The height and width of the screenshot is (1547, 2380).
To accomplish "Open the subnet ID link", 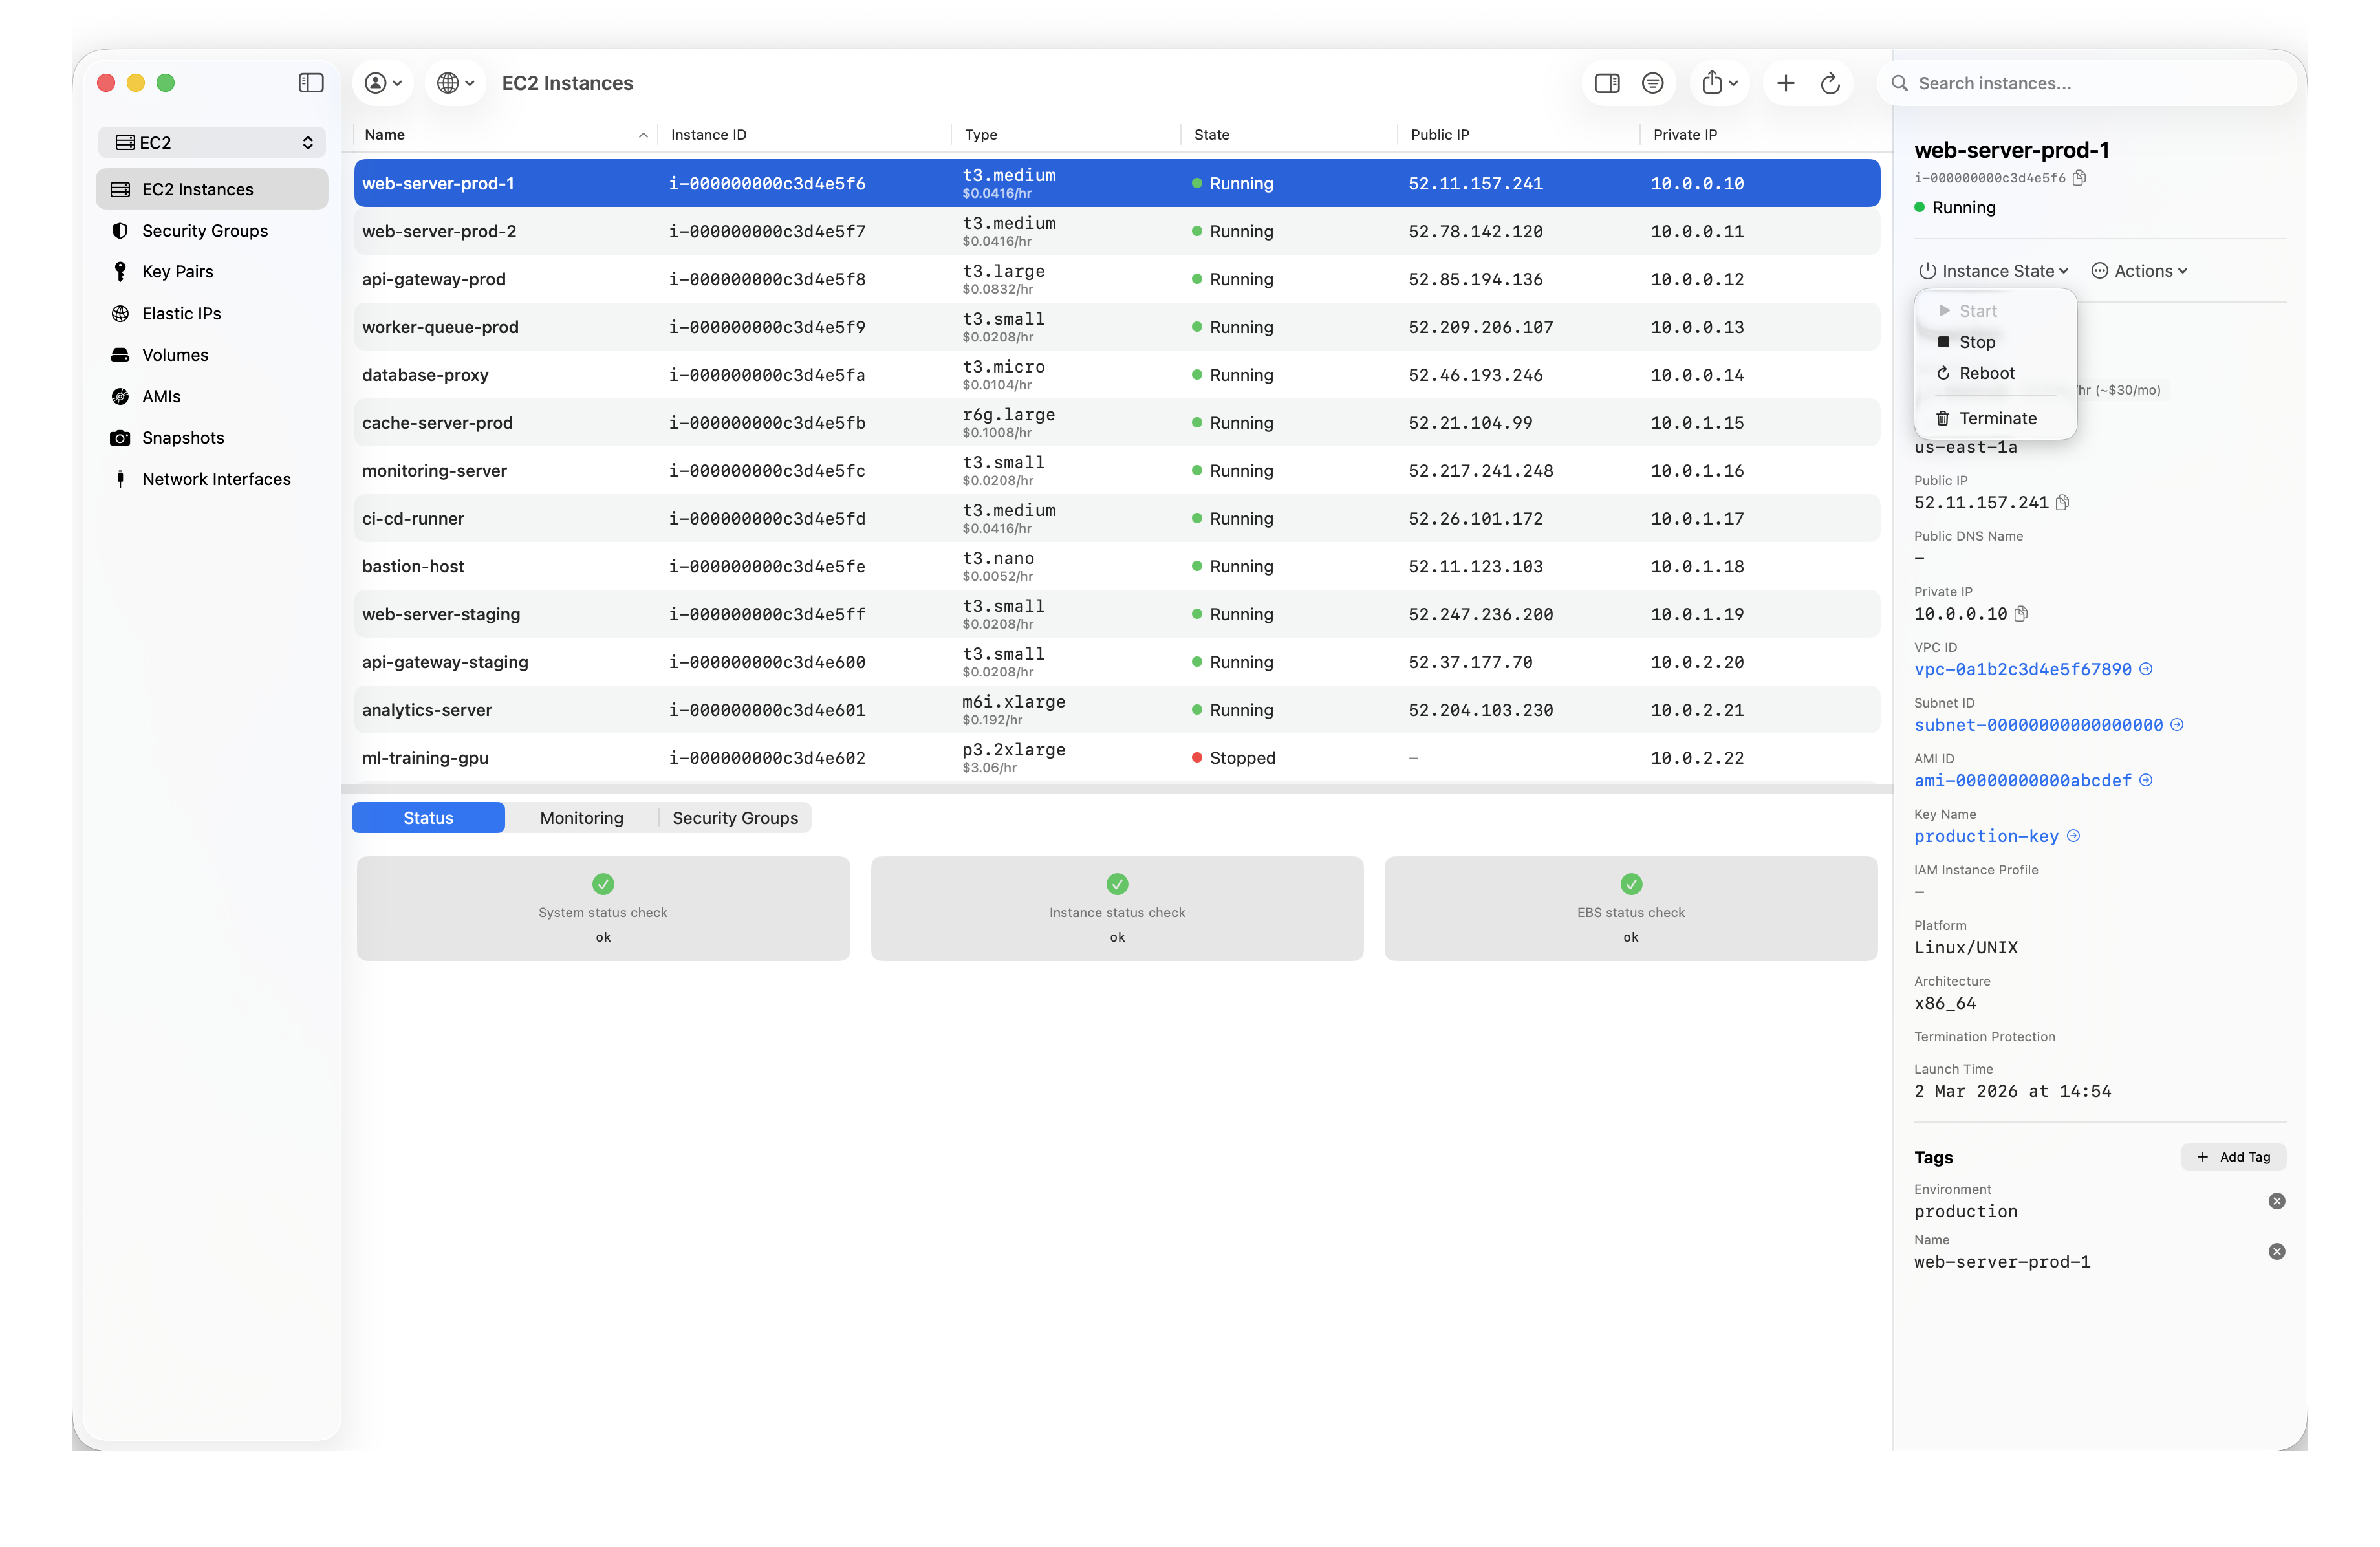I will click(2038, 725).
